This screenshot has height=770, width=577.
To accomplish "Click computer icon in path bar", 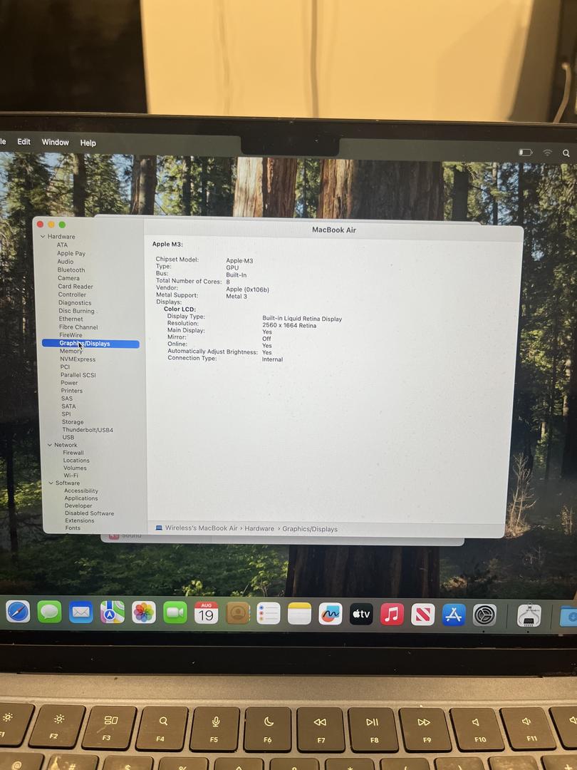I will 159,528.
